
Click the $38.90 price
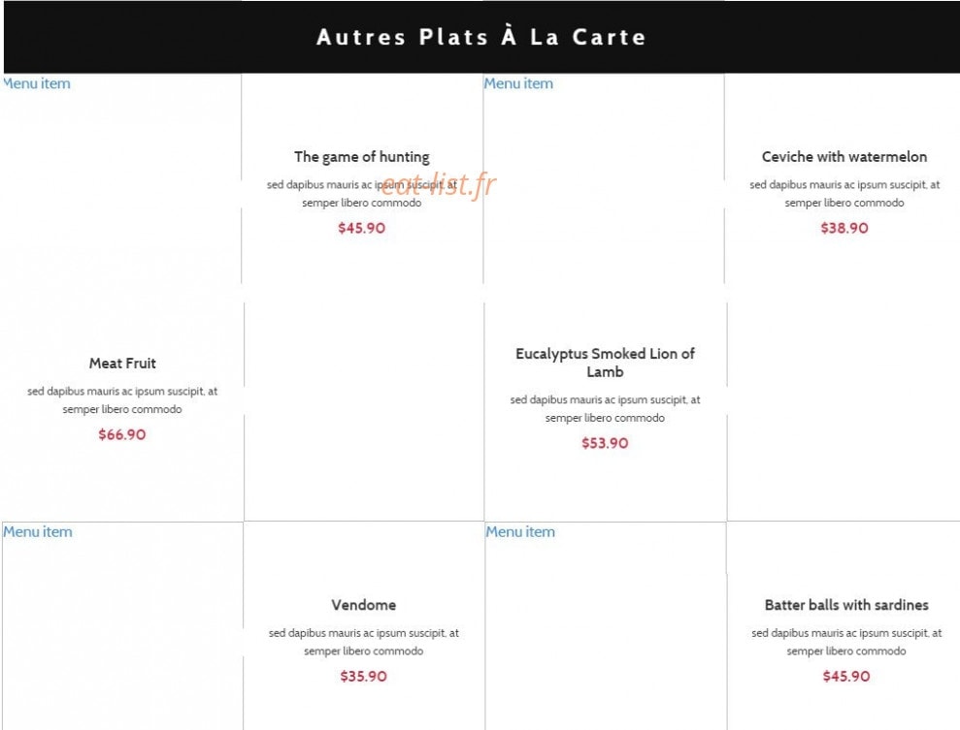click(844, 228)
